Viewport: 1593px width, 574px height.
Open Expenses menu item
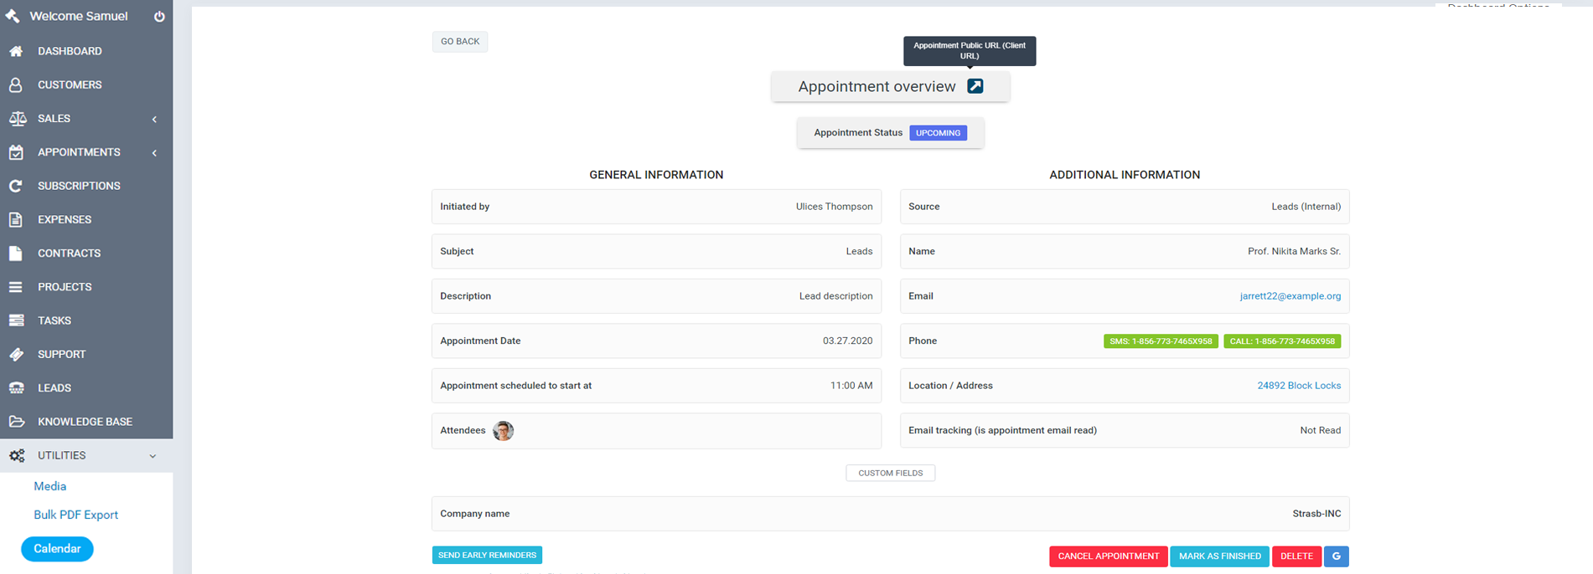click(x=65, y=219)
